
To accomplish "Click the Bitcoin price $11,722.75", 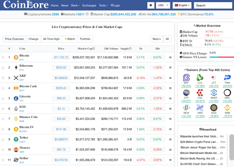I will (x=61, y=57).
